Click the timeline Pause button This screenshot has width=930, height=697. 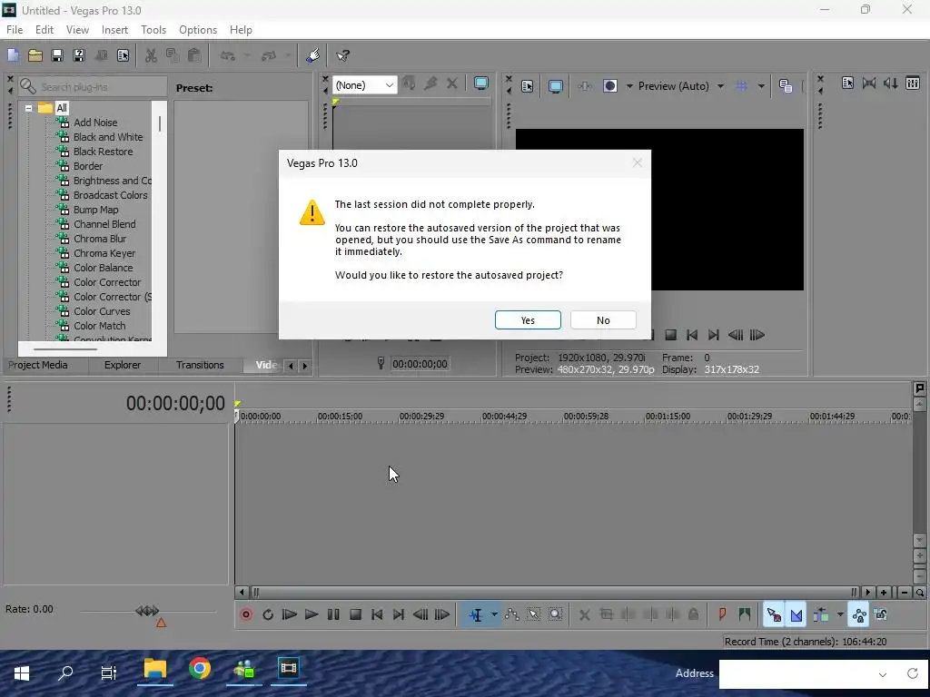click(x=333, y=614)
